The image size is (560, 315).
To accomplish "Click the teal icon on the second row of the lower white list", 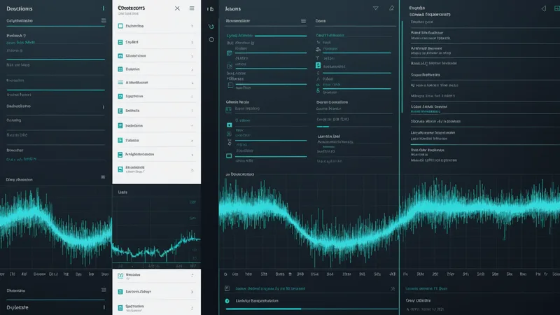I will (x=120, y=292).
